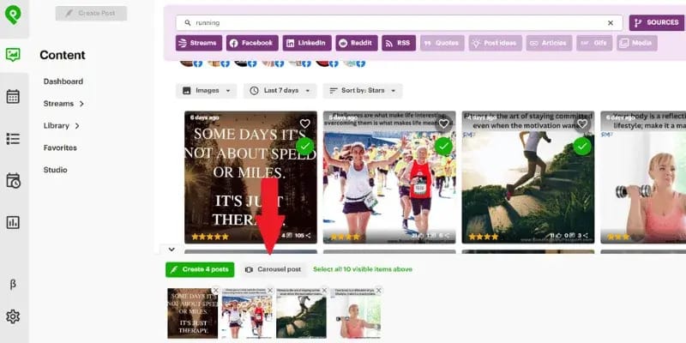686x343 pixels.
Task: Open the list view sidebar icon
Action: 13,139
